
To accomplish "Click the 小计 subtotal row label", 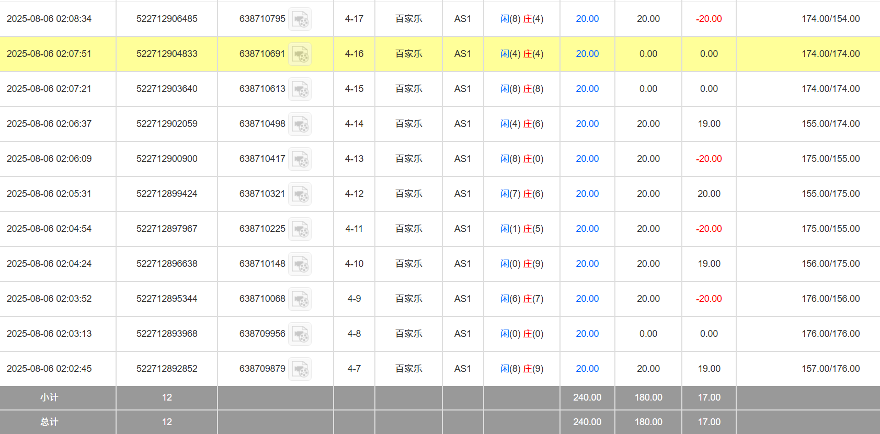I will 49,397.
